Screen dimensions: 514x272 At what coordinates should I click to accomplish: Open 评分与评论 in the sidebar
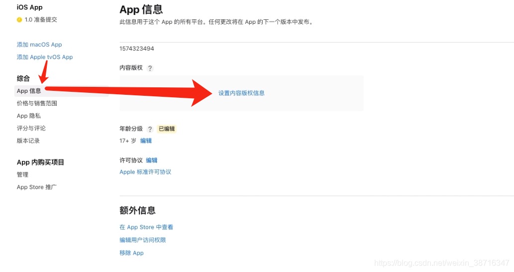pos(31,128)
